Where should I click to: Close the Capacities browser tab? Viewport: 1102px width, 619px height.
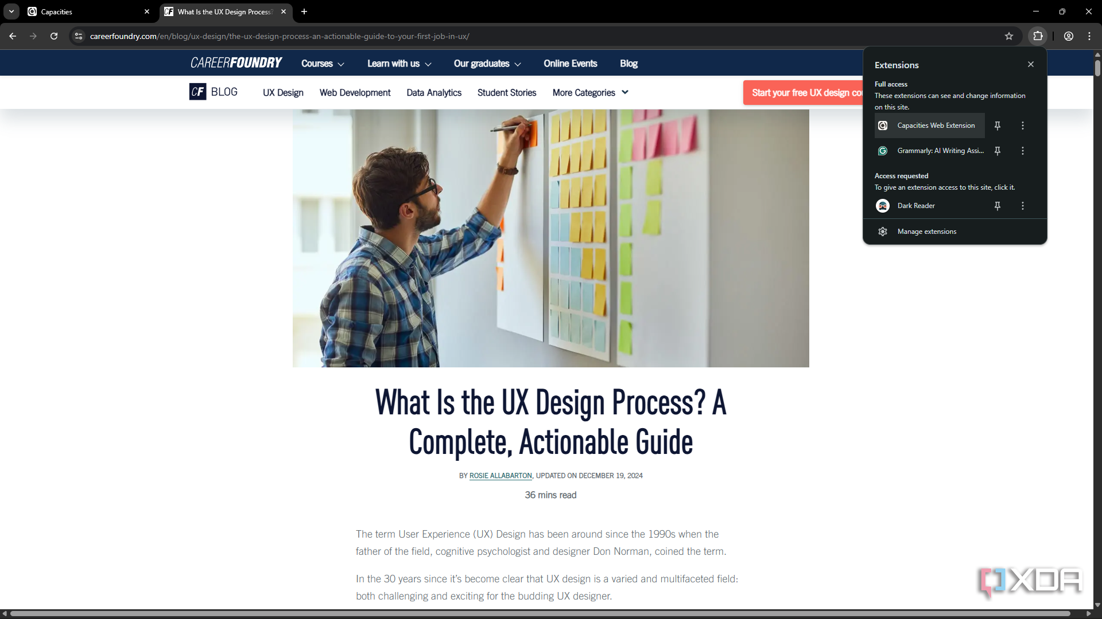click(x=147, y=11)
